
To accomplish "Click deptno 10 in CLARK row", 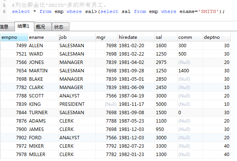I will coord(217,88).
